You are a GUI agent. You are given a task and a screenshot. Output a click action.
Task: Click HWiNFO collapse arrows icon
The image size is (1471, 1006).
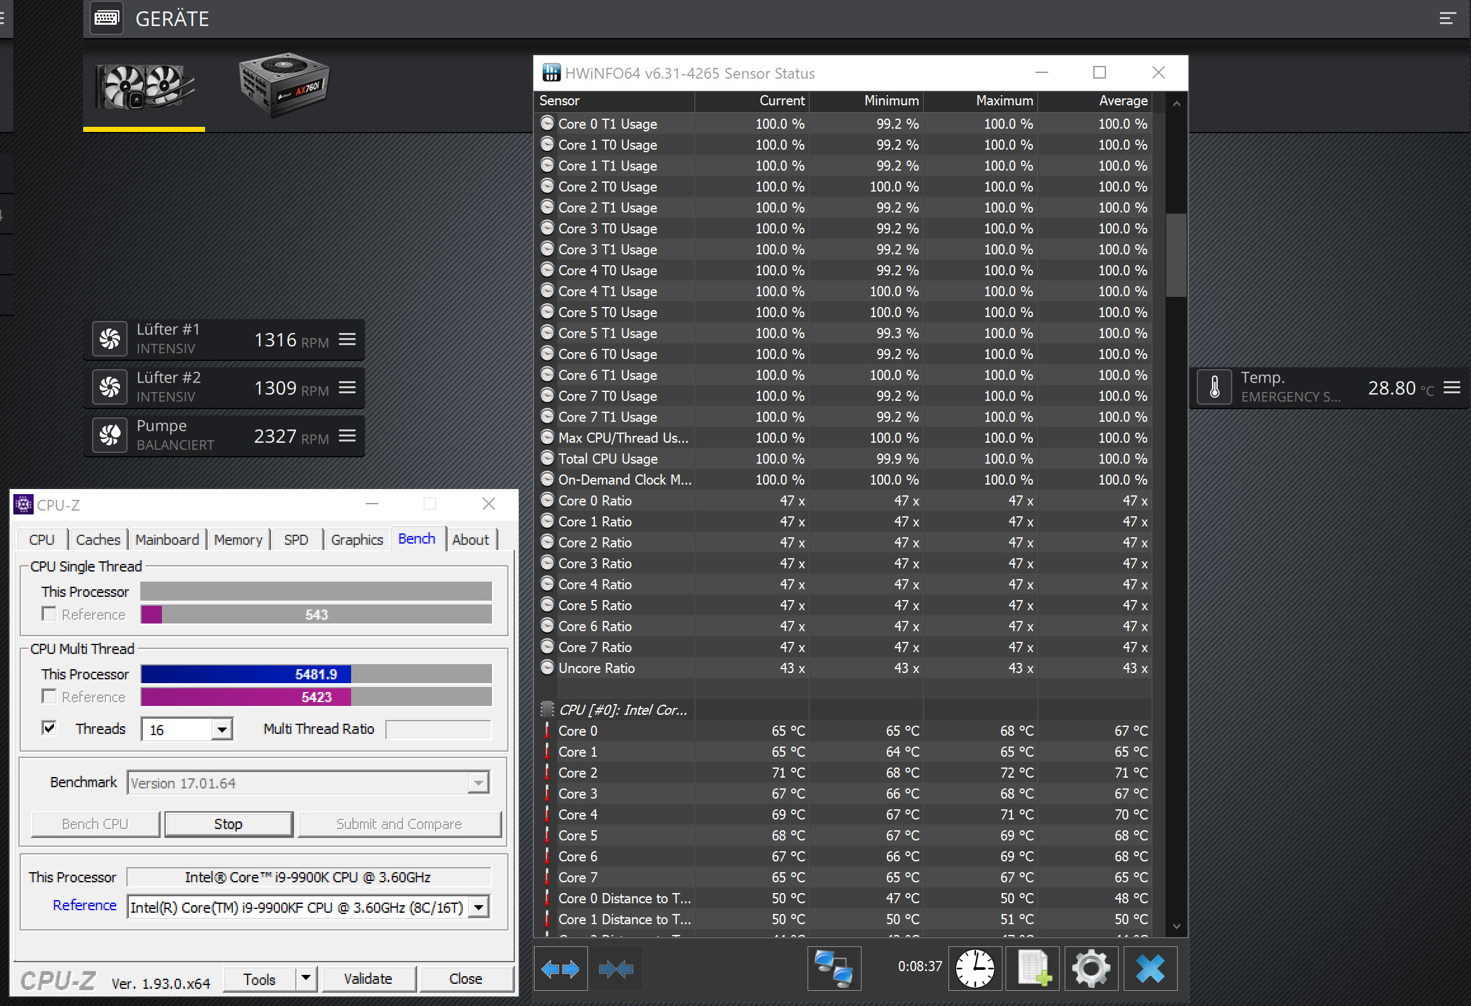tap(615, 969)
